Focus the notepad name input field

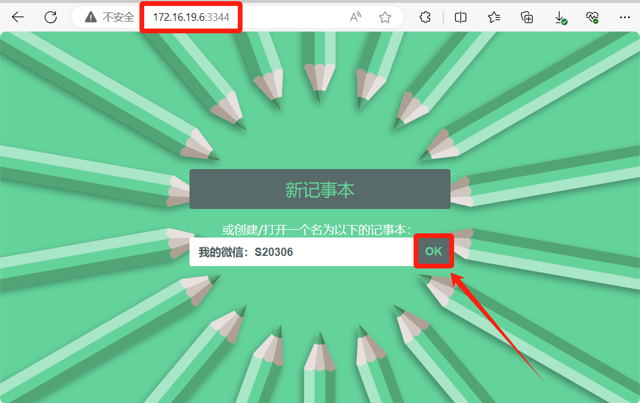click(x=302, y=252)
